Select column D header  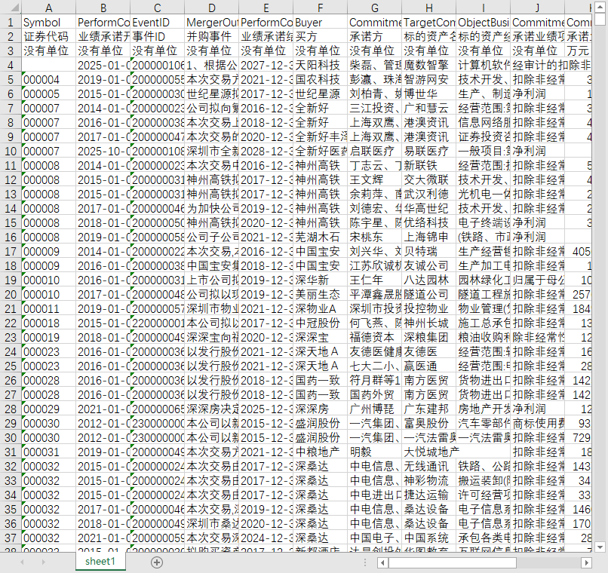point(212,7)
